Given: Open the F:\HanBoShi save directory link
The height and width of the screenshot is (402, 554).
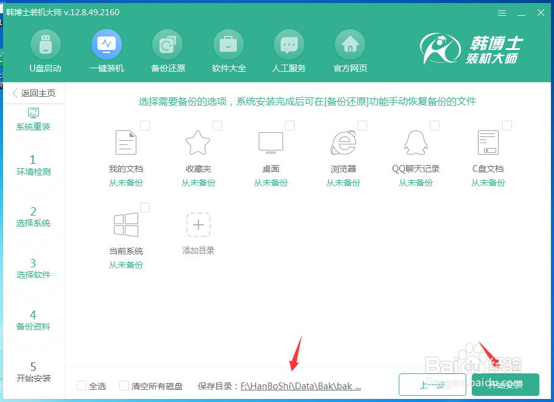Looking at the screenshot, I should click(300, 386).
